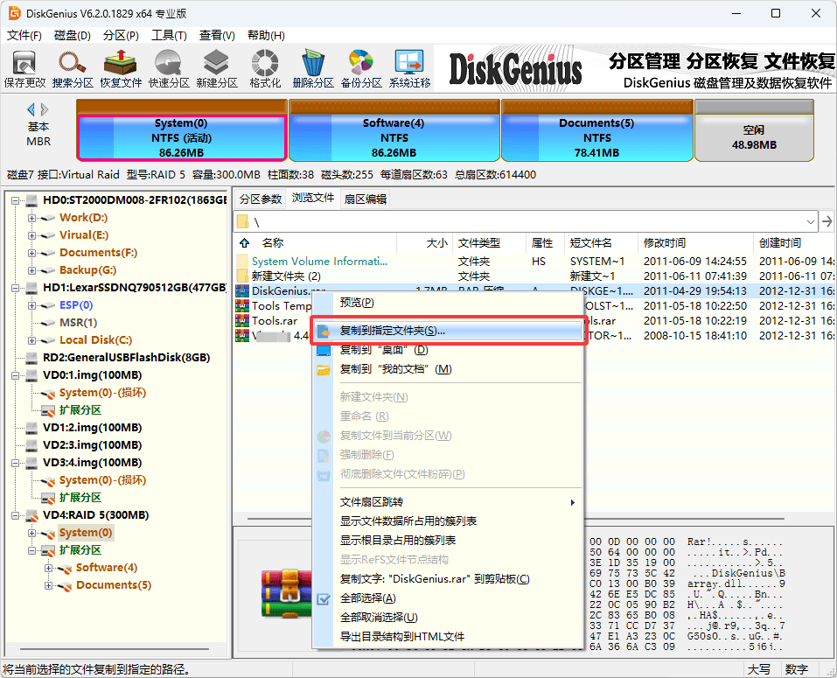Collapse the VD4:RAID 5 disk node
This screenshot has height=678, width=837.
pos(16,515)
